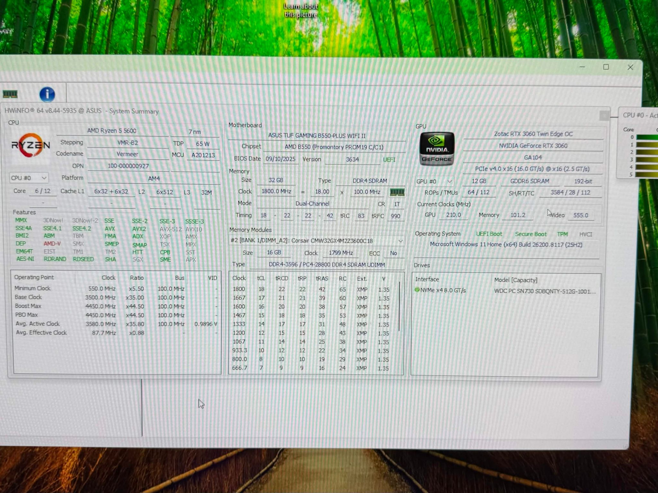Open memory details icon beside 100.0 MHz

[397, 192]
